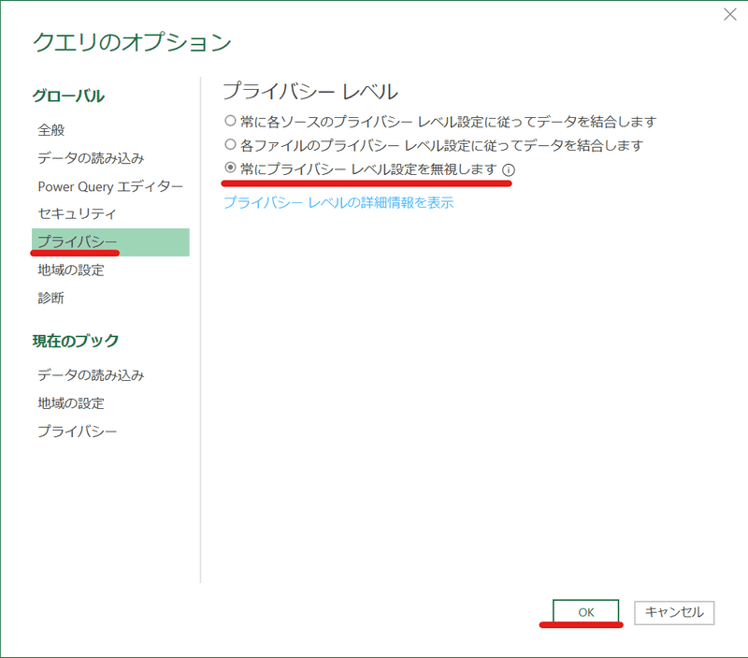Viewport: 748px width, 658px height.
Task: Select 常にプライバシー レベル設定を無視します radio button
Action: pos(230,169)
